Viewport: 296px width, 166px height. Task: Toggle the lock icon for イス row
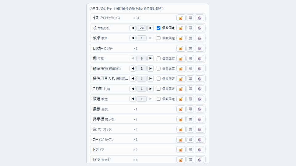181,18
